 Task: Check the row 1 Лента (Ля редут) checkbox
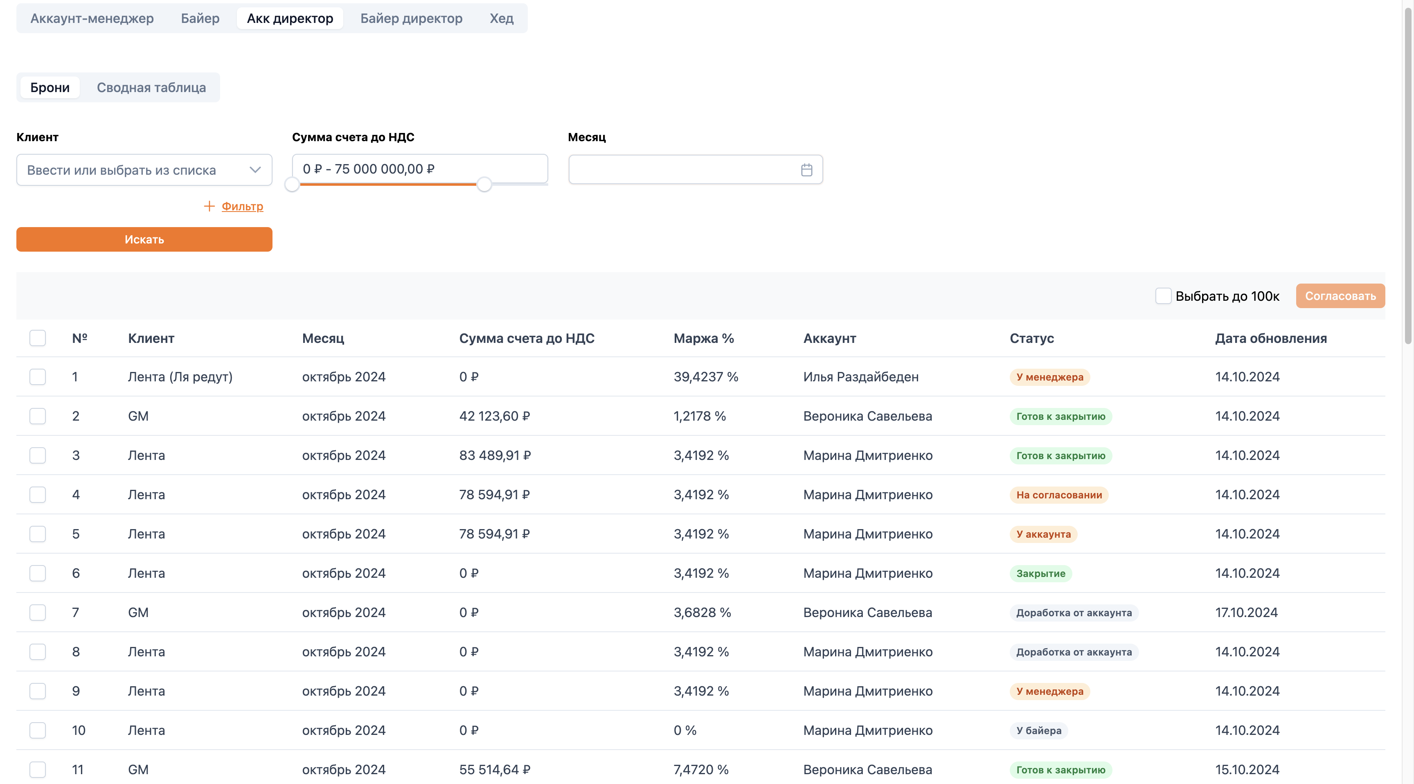coord(37,376)
